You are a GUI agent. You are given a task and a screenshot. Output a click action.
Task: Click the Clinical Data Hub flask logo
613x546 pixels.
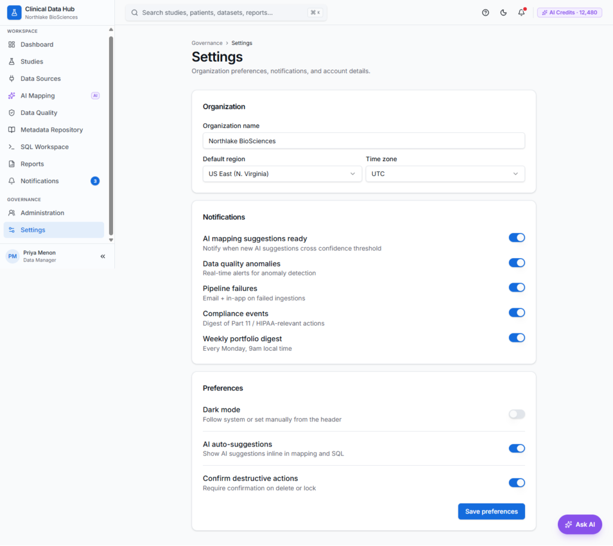click(14, 13)
